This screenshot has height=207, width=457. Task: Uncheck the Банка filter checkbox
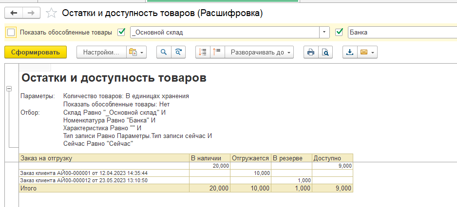pyautogui.click(x=339, y=32)
